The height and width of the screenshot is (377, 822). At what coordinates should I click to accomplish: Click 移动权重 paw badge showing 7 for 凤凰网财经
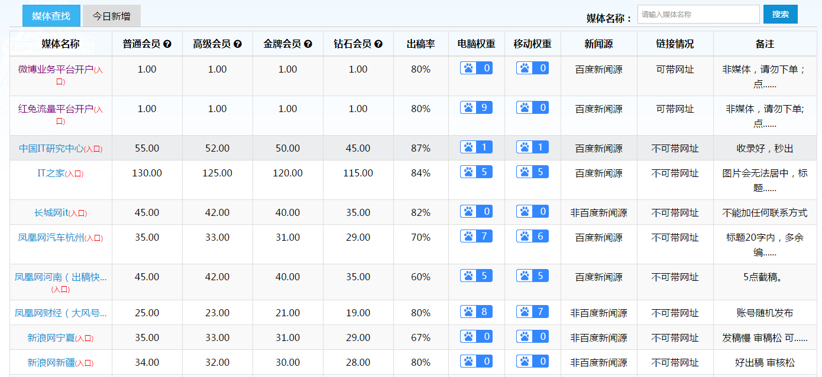pos(532,312)
